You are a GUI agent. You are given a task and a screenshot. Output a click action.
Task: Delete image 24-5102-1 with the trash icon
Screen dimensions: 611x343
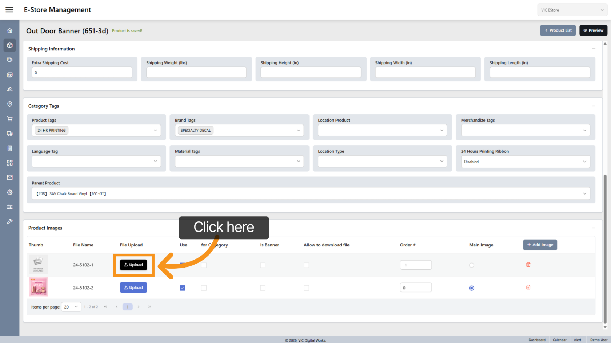[x=528, y=265]
